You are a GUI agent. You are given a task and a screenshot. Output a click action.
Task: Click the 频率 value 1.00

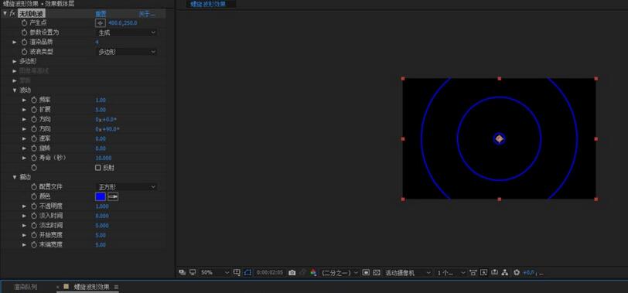(101, 100)
